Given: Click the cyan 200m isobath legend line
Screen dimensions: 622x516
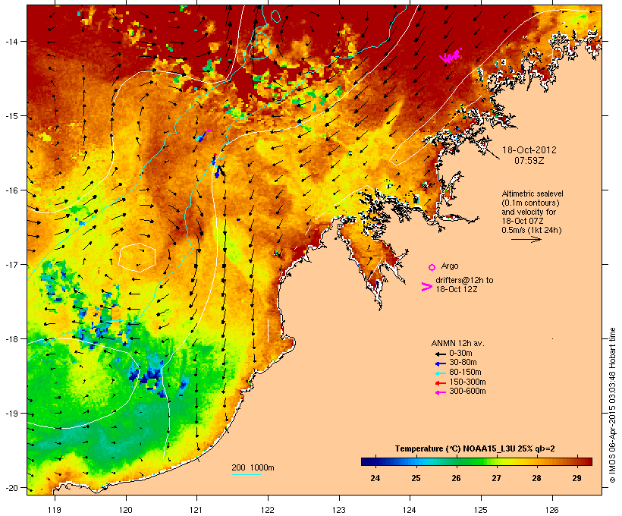Looking at the screenshot, I should click(x=246, y=474).
